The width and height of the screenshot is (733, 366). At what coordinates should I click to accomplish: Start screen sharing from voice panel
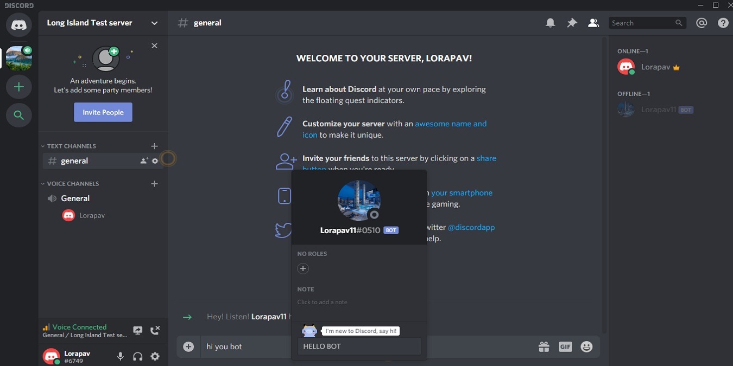tap(137, 330)
